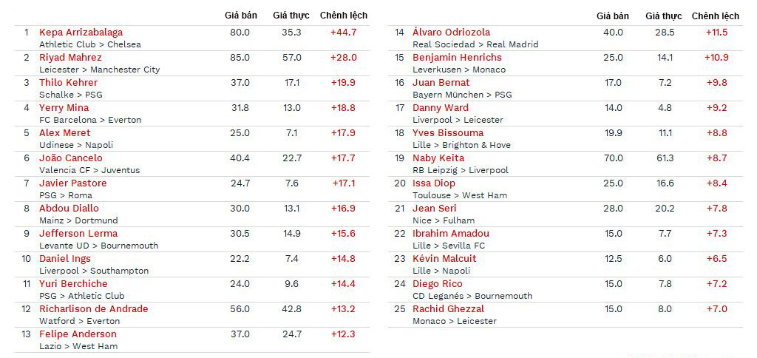757x358 pixels.
Task: Sort by left Giá bán column header
Action: pyautogui.click(x=241, y=16)
